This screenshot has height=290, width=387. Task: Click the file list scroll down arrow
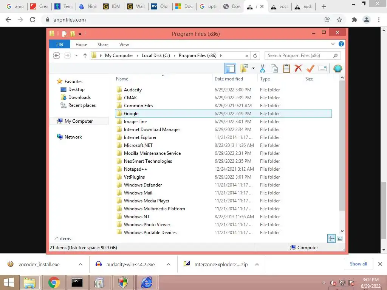tap(342, 231)
